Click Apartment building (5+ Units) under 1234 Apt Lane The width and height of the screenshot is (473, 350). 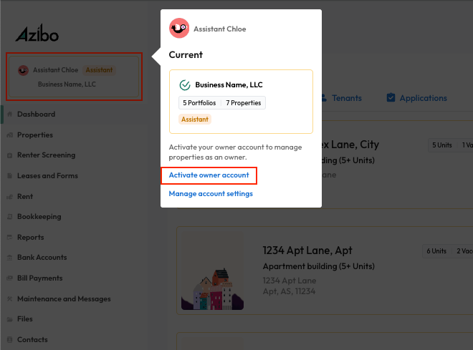click(318, 266)
